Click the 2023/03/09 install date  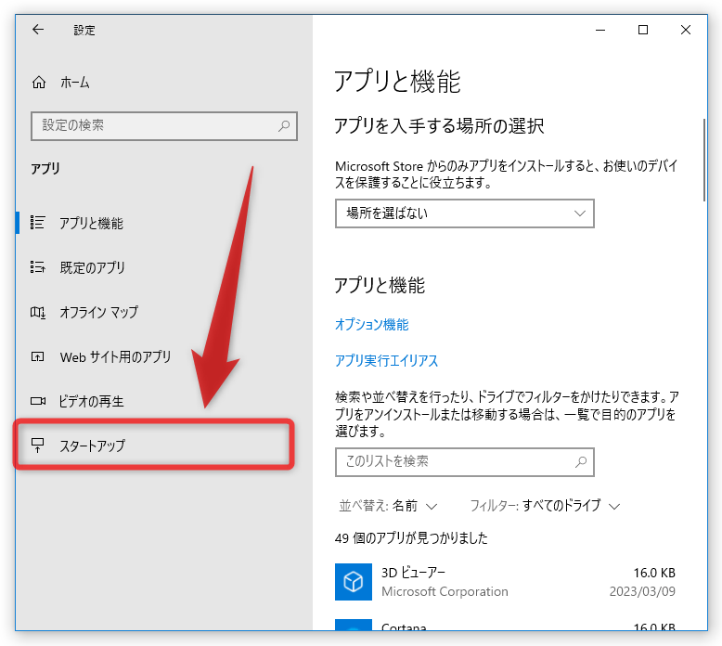tap(642, 591)
